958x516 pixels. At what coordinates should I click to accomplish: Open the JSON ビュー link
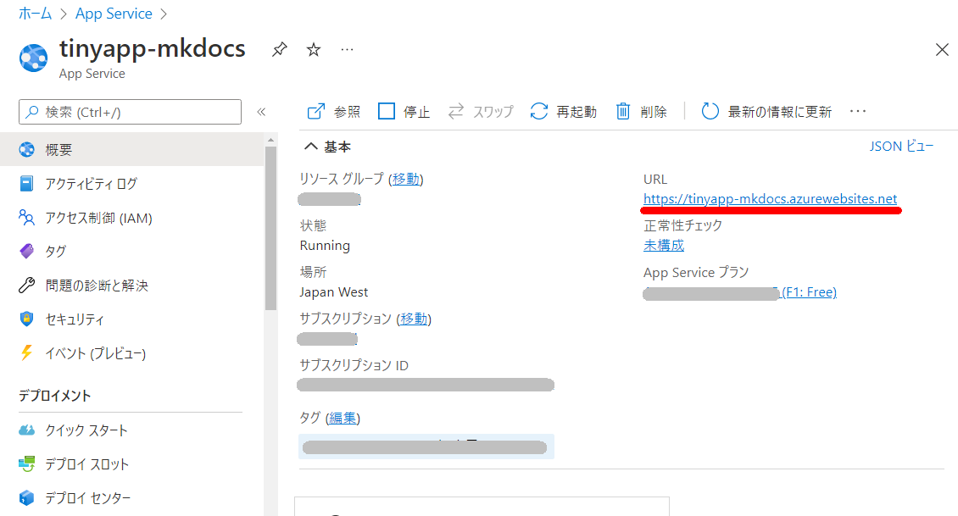pyautogui.click(x=901, y=147)
